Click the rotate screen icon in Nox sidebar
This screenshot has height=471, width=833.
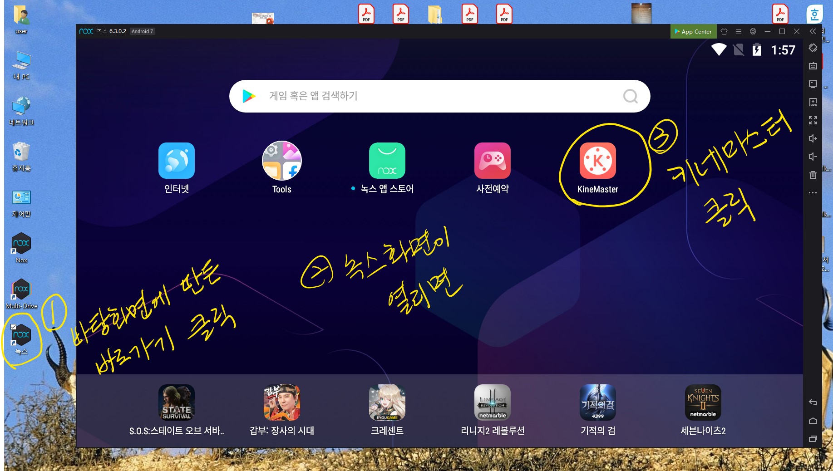(813, 48)
